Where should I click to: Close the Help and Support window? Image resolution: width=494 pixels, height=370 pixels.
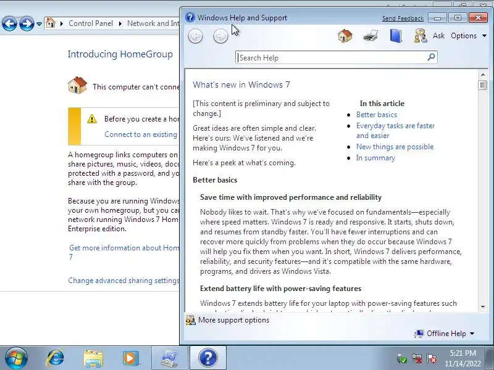478,18
